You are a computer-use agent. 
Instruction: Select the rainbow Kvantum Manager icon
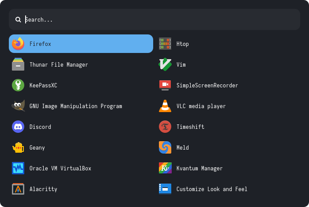coord(165,168)
